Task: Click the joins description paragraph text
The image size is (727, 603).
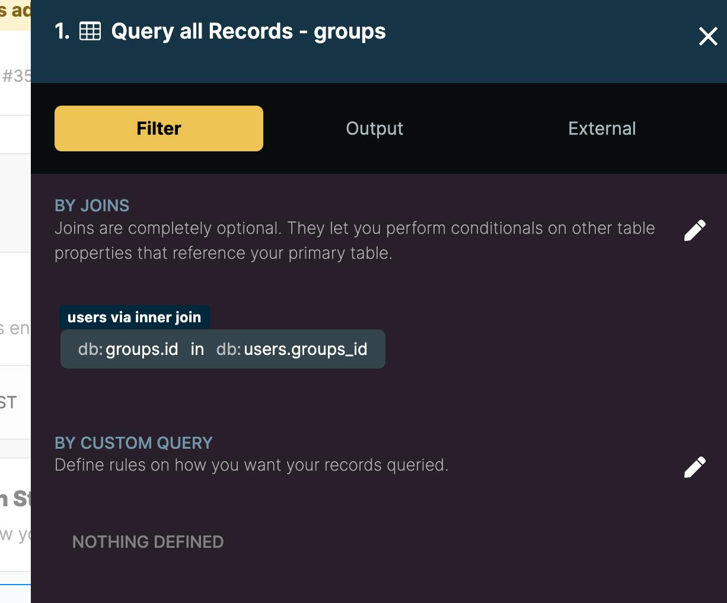Action: coord(355,240)
